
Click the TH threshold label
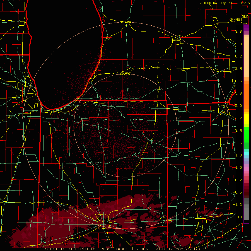[240, 217]
